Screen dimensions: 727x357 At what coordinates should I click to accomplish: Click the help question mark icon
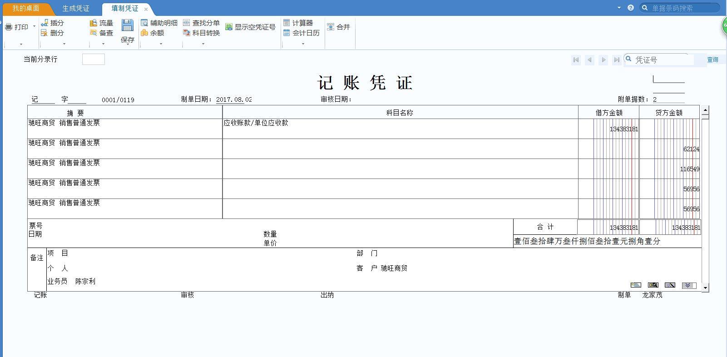click(x=631, y=8)
